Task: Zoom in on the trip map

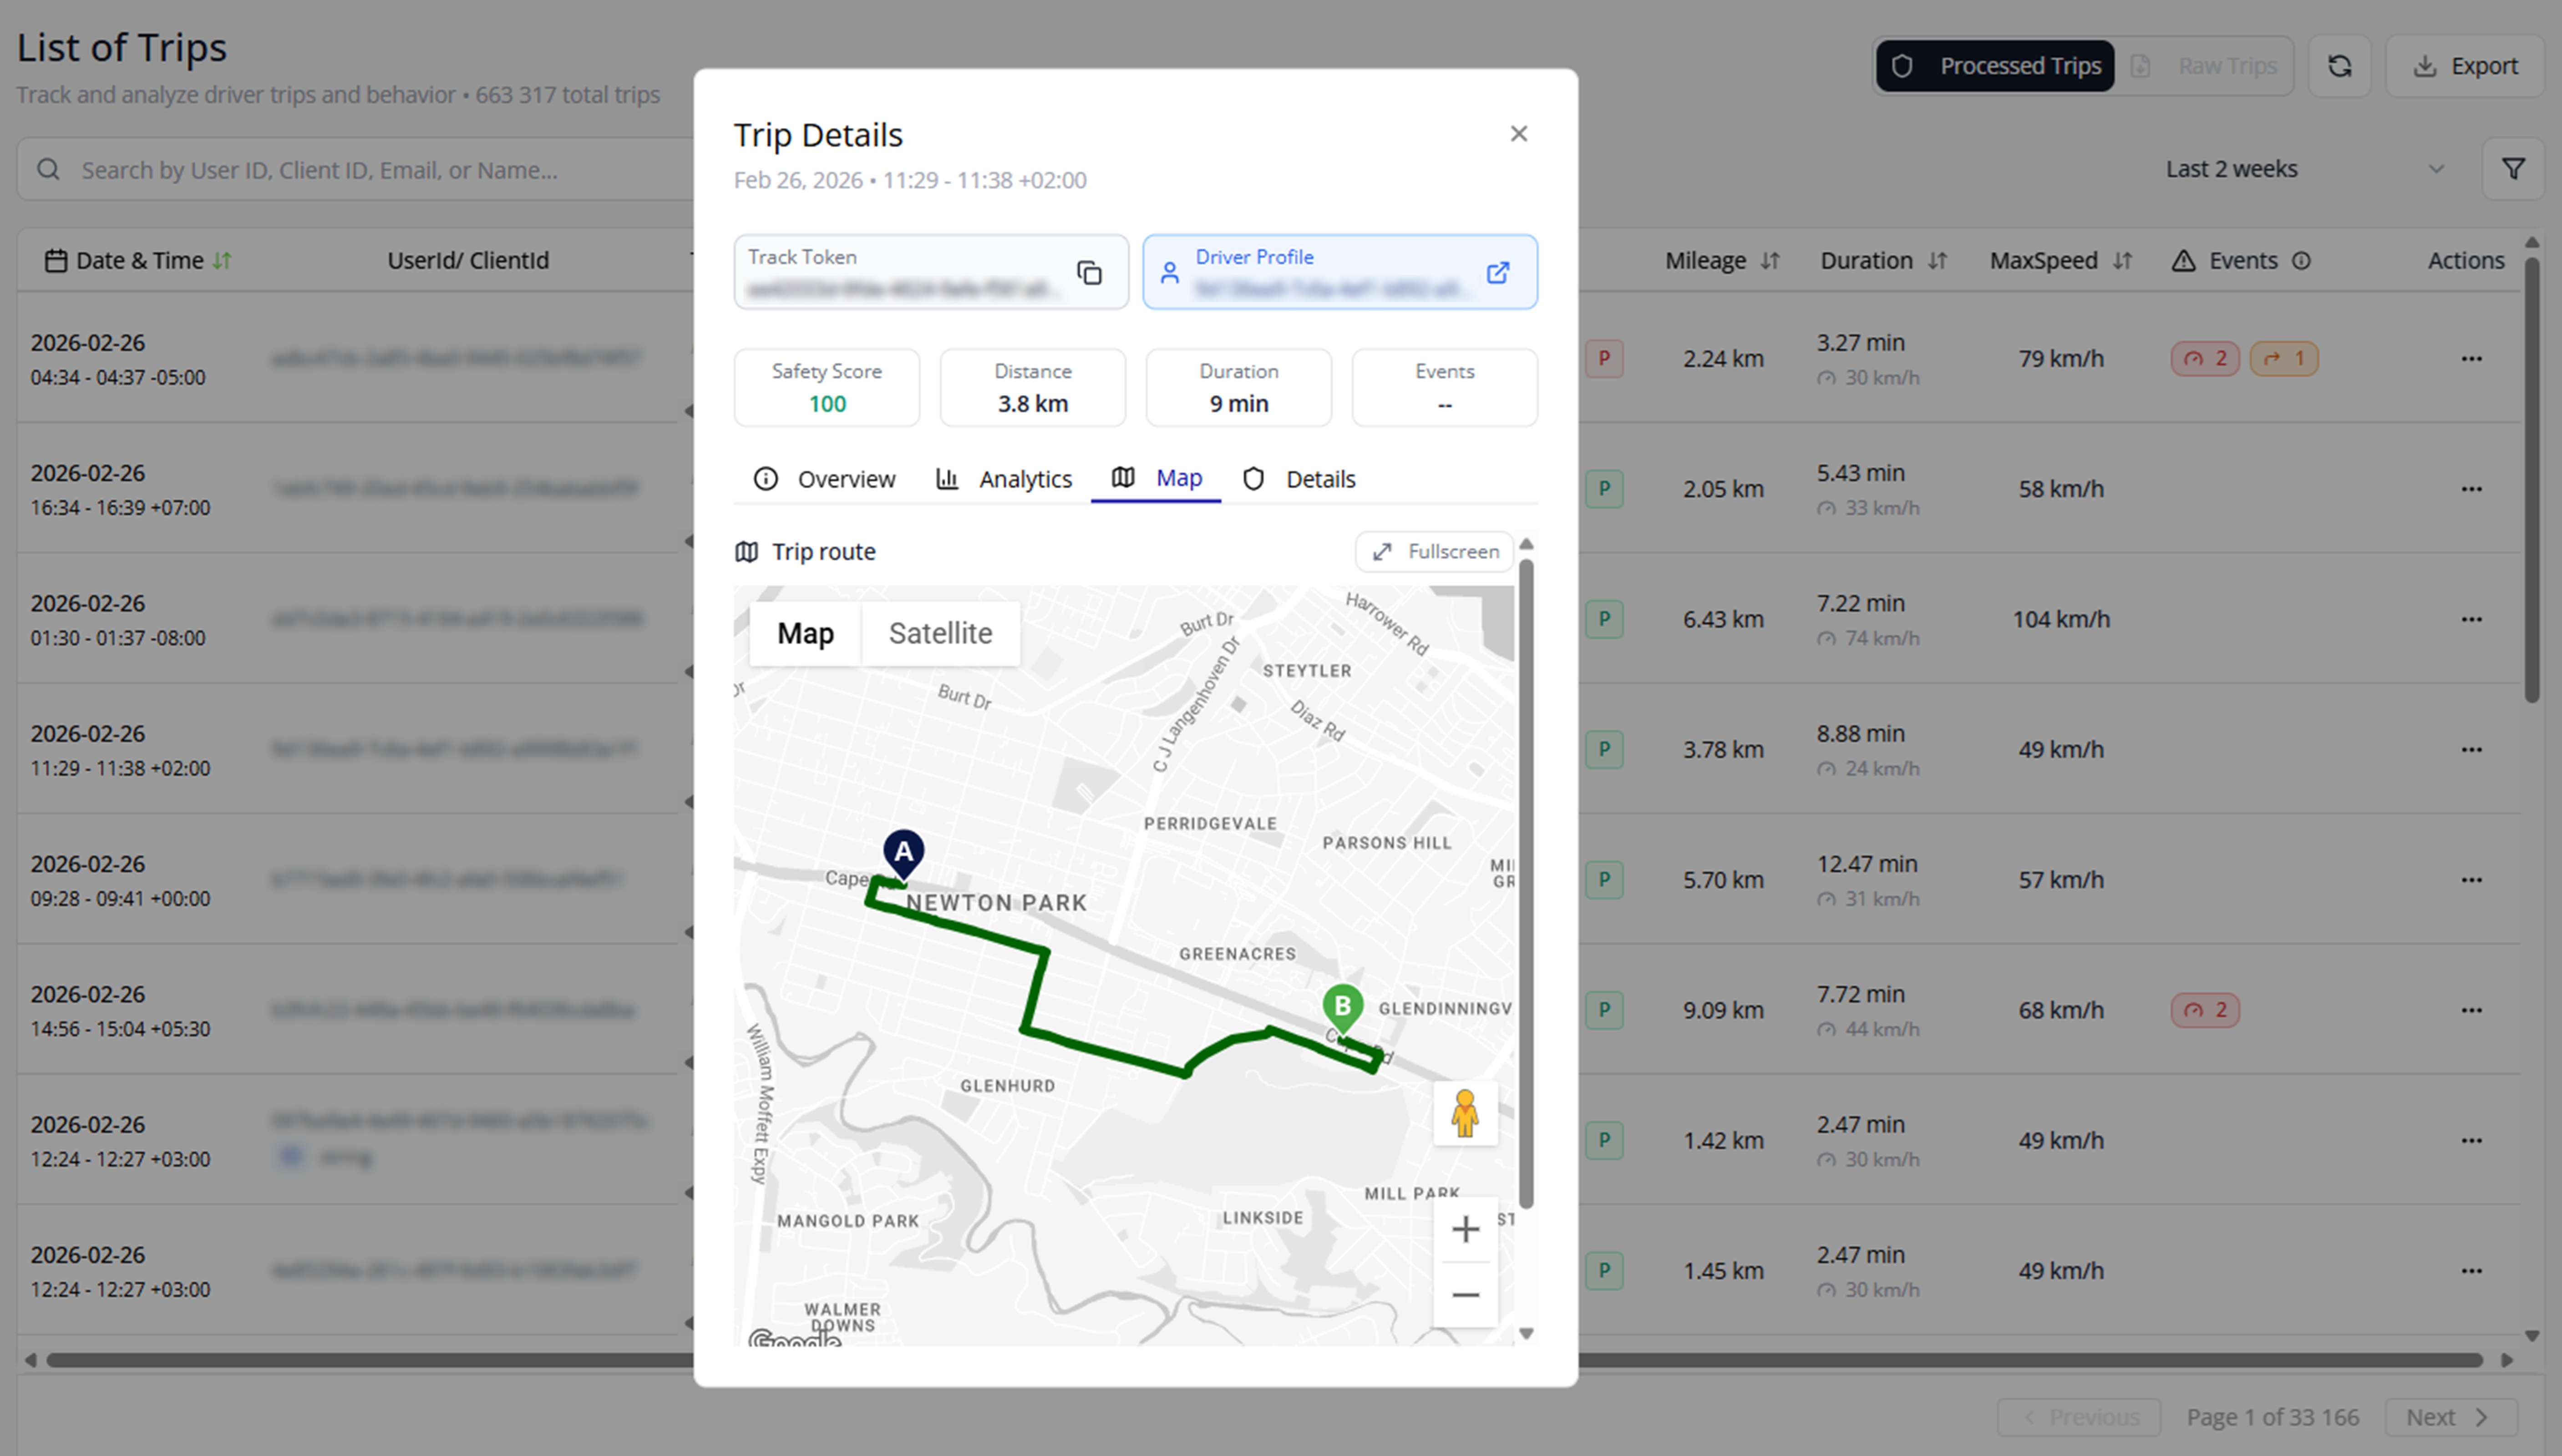Action: point(1465,1229)
